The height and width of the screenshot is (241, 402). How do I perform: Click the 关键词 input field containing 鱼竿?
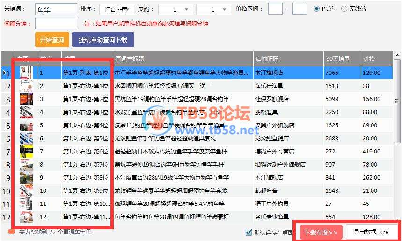[56, 9]
